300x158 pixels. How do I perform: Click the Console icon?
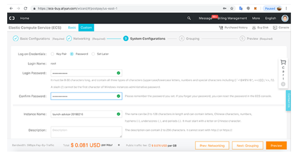275,28
